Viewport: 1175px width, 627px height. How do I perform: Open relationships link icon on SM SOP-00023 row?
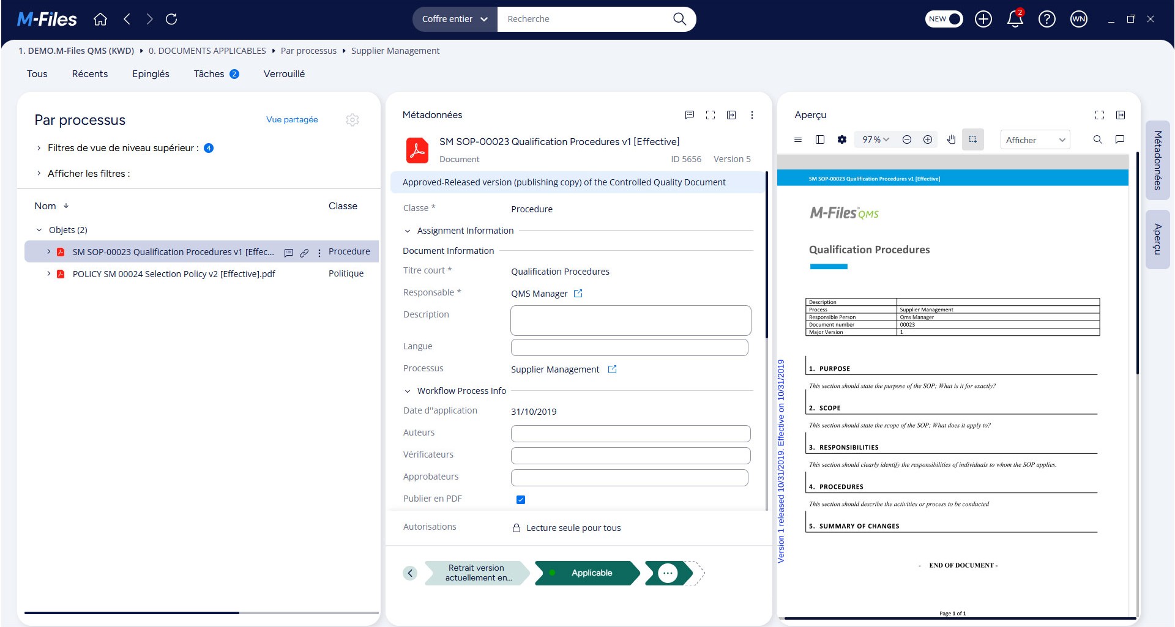(x=304, y=253)
